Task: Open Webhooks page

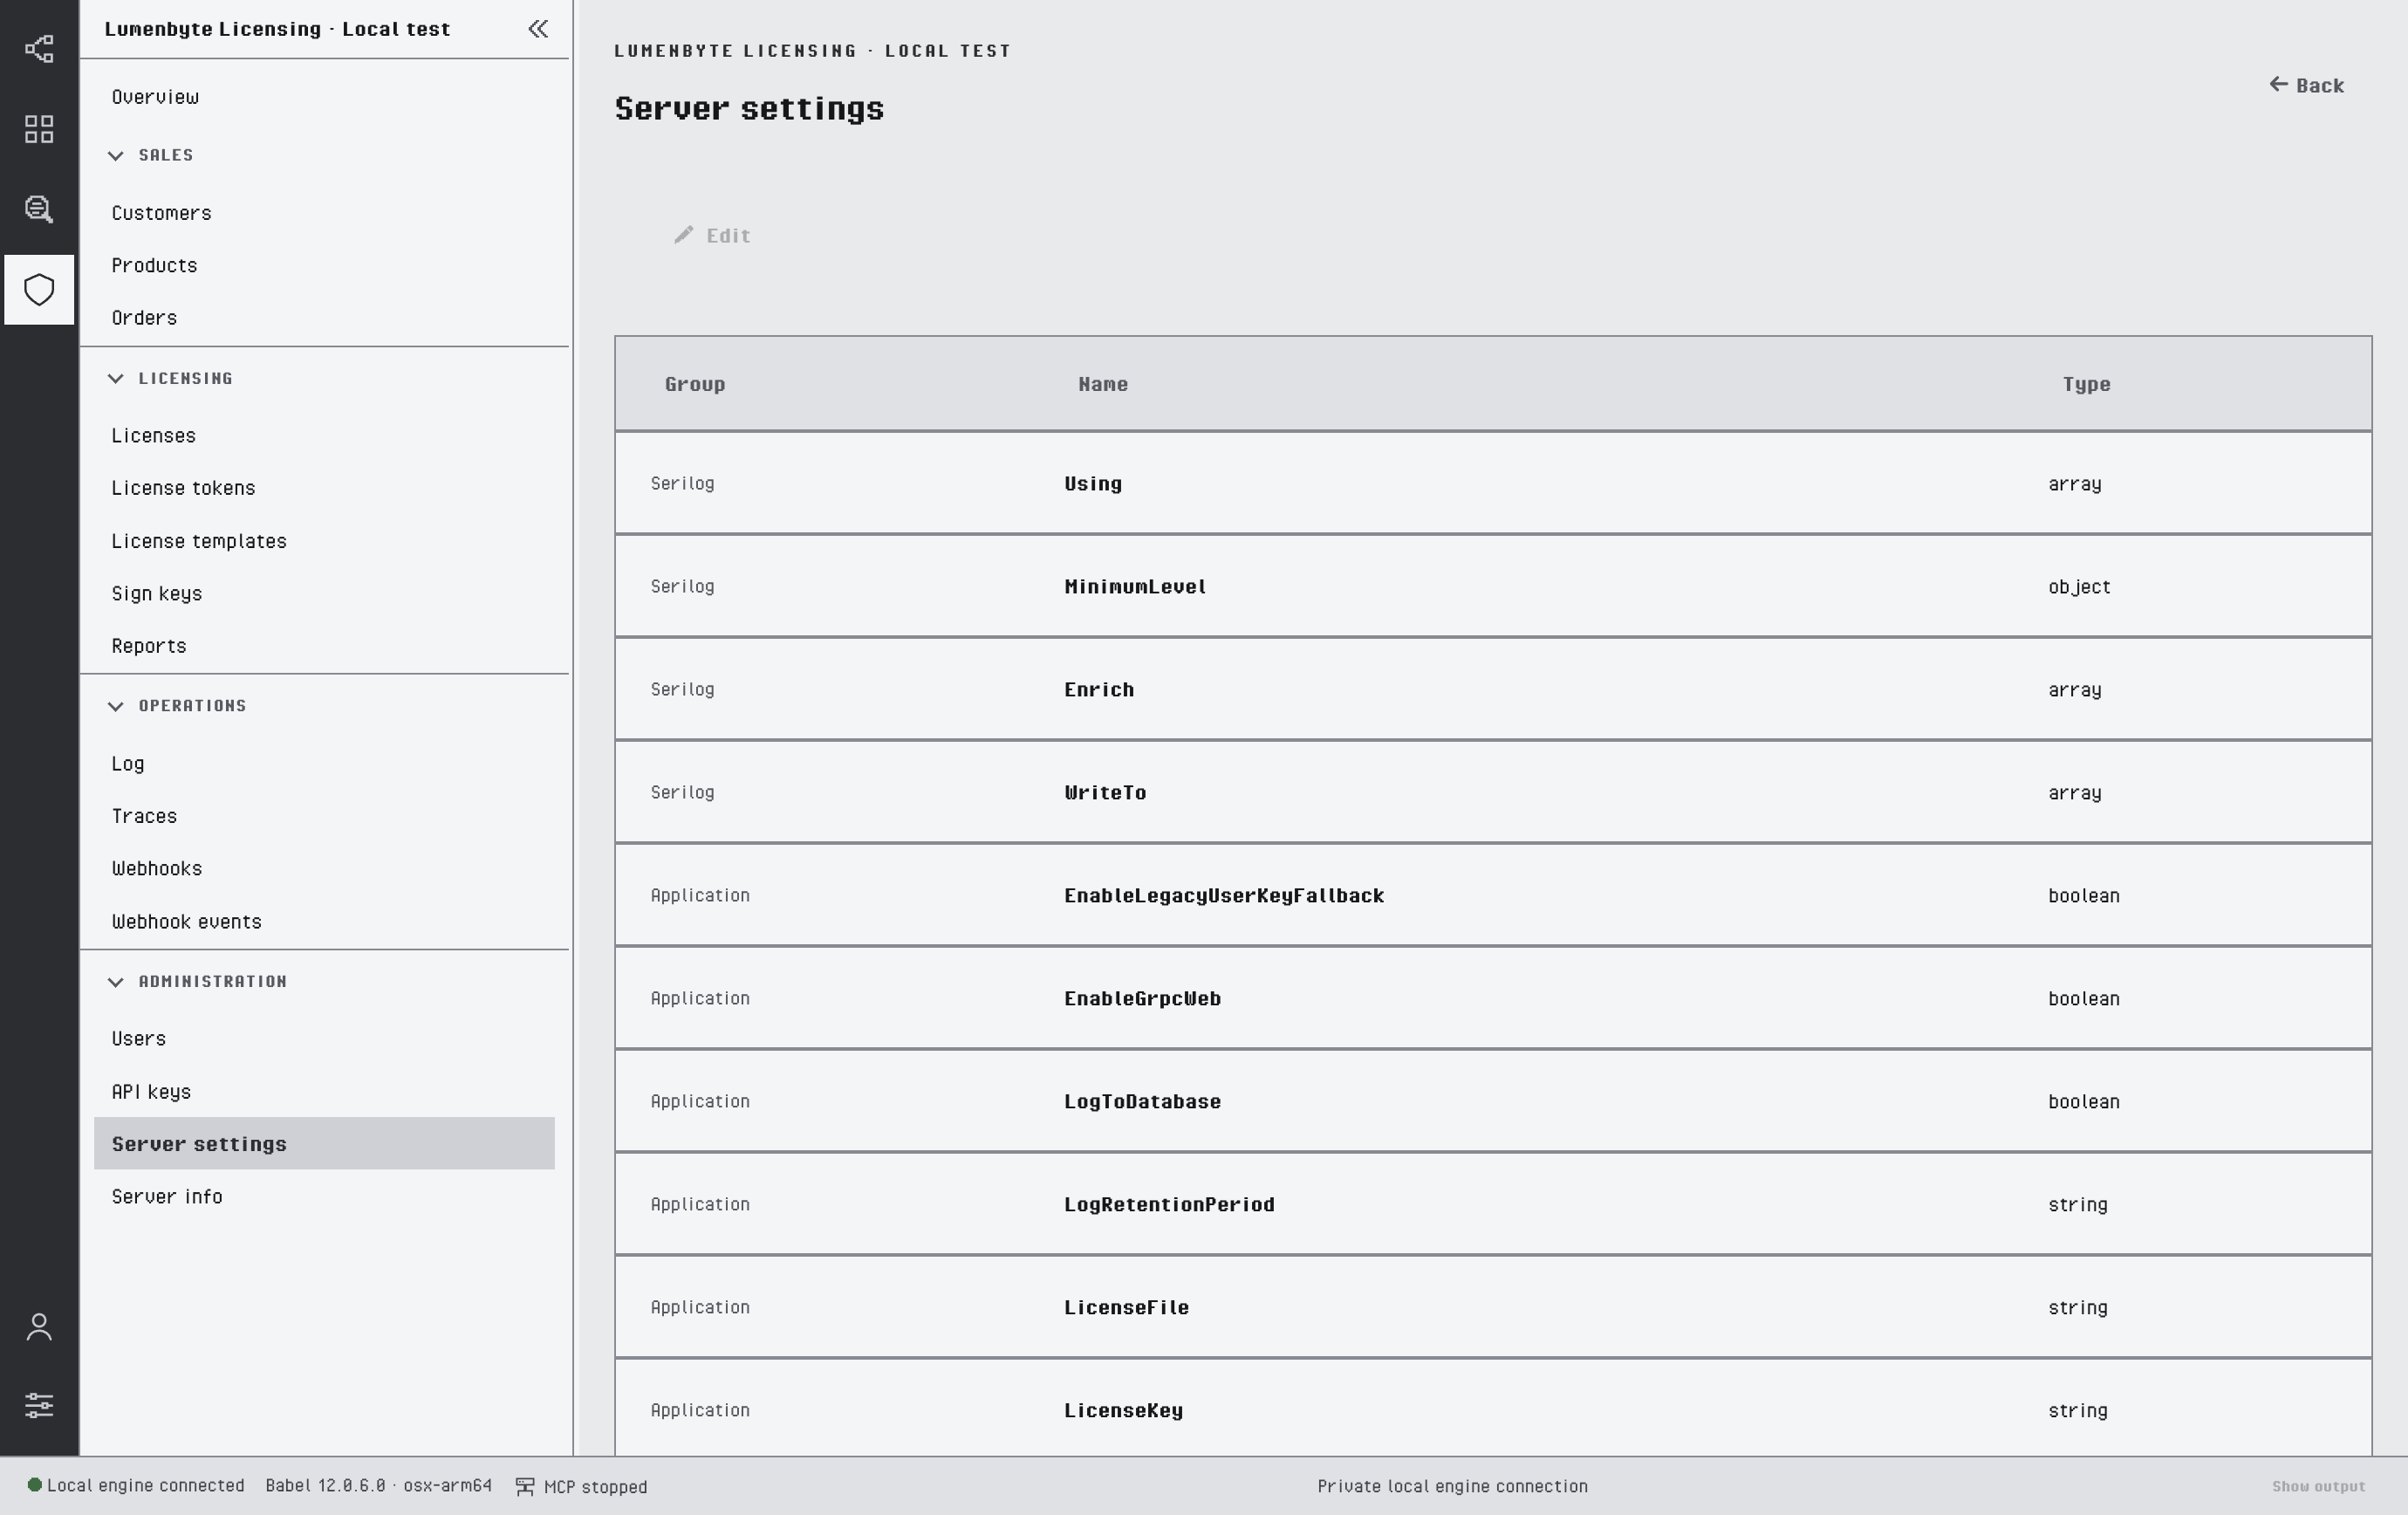Action: (157, 869)
